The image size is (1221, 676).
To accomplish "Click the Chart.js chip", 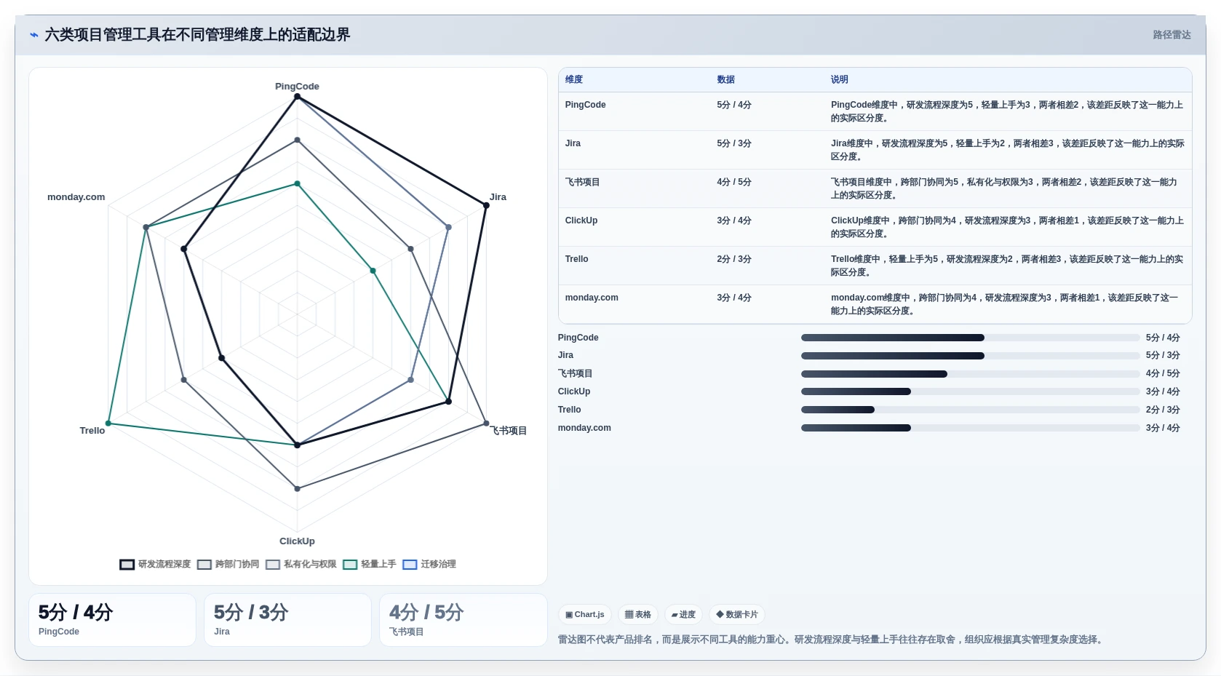I will (x=585, y=615).
